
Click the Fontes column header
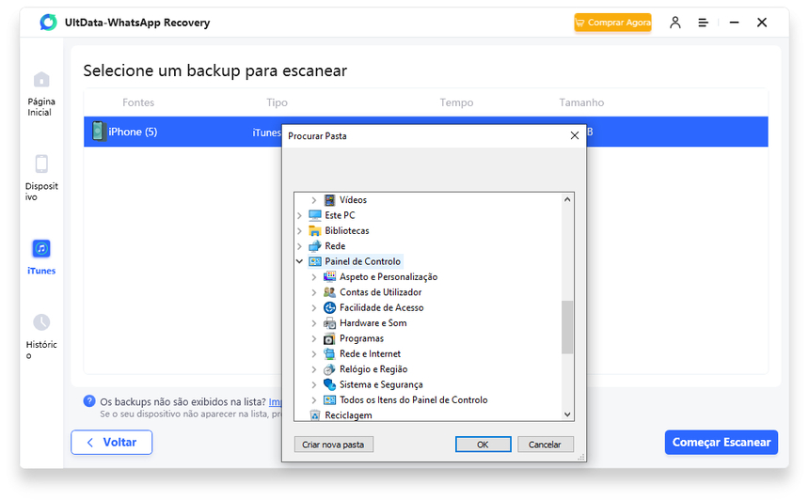(x=138, y=102)
